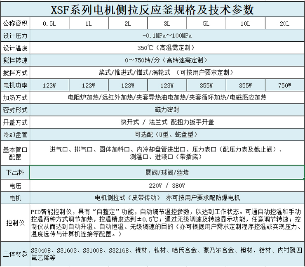Select the 220V / 380V voltage cell
305x267 pixels.
[x=167, y=185]
